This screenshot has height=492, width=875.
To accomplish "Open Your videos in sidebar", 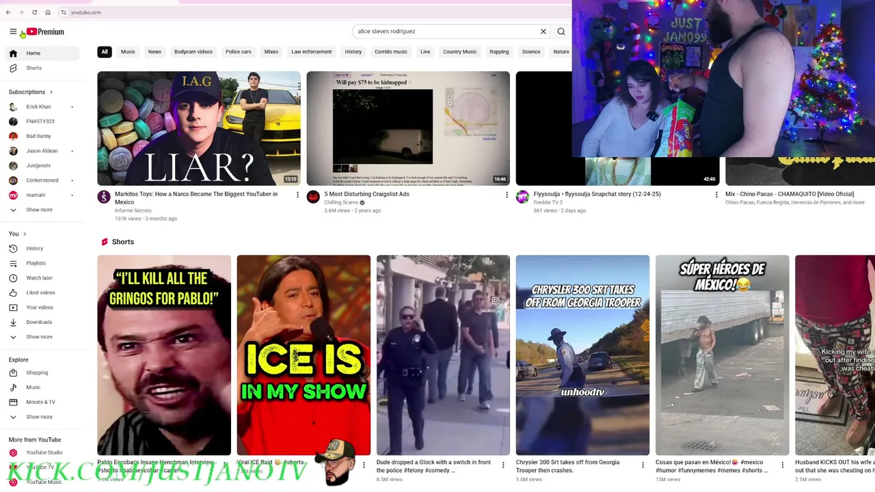I will 41,307.
